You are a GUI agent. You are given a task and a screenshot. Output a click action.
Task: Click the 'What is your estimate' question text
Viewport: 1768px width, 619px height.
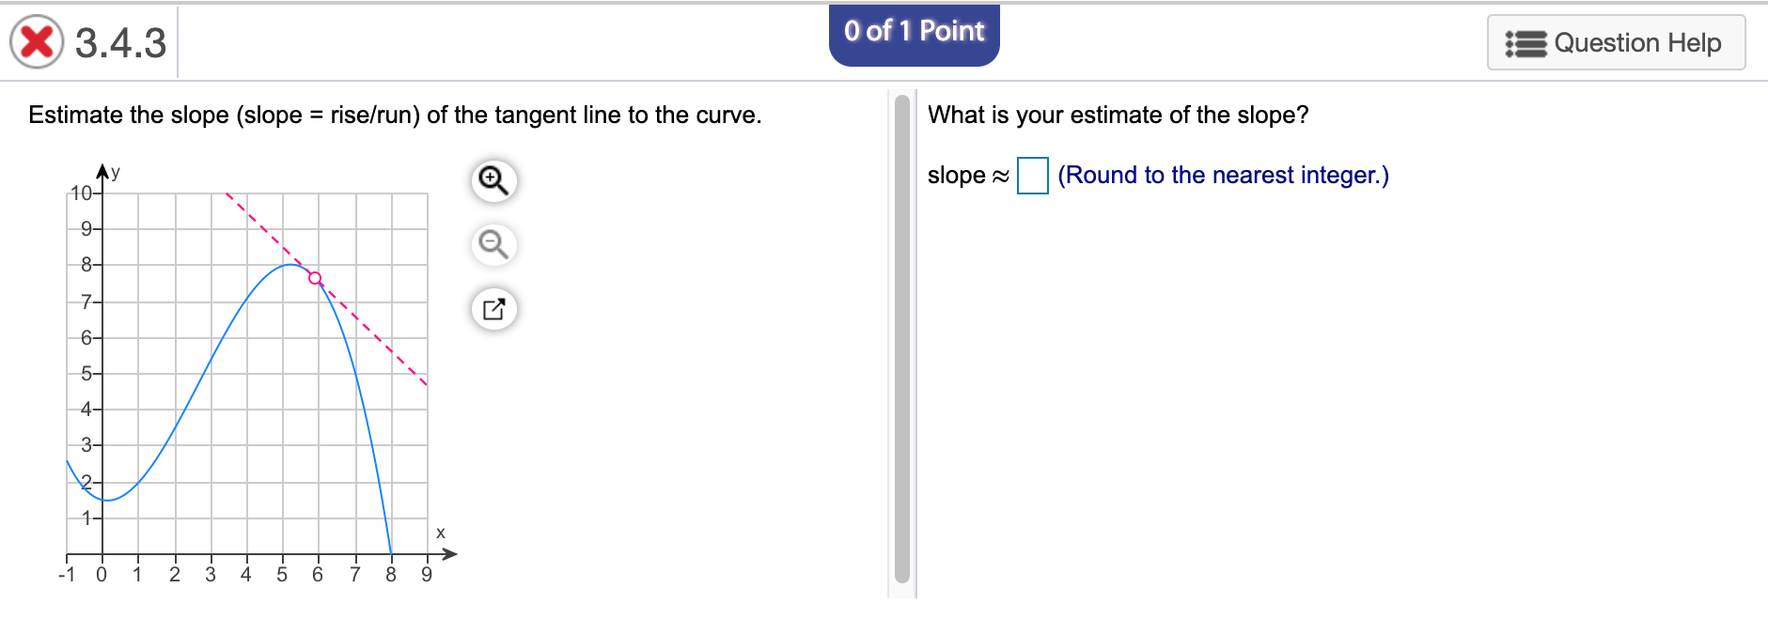(1118, 116)
